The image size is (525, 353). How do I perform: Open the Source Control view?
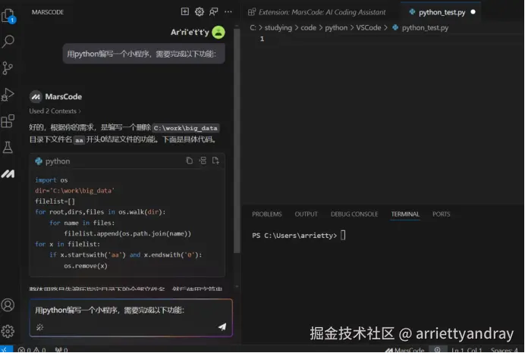[x=8, y=68]
